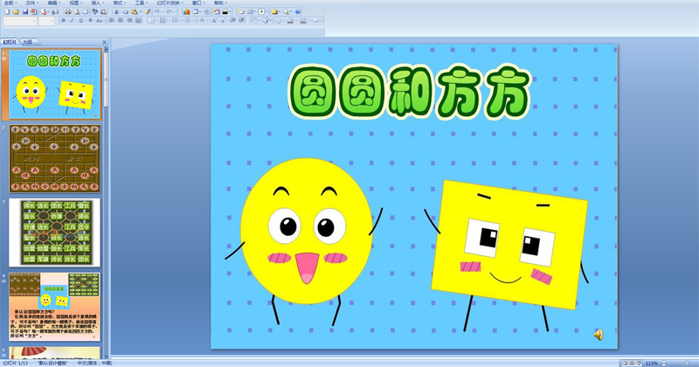Click the yellow folder icon near the zoom tool
Screen dimensions: 699x367
click(274, 12)
